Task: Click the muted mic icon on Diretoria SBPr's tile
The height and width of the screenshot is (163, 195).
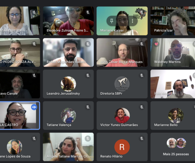Action: pos(142,75)
